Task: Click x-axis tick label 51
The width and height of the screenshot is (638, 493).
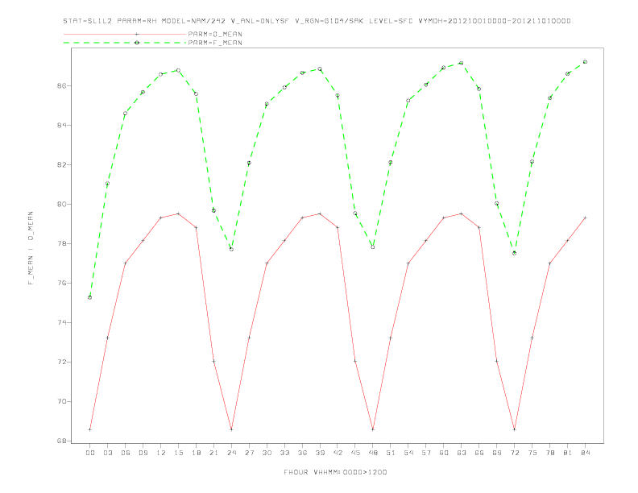Action: tap(391, 453)
